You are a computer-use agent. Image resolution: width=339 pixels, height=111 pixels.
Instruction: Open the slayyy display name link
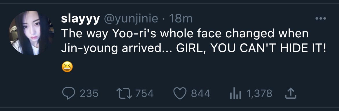pos(81,19)
